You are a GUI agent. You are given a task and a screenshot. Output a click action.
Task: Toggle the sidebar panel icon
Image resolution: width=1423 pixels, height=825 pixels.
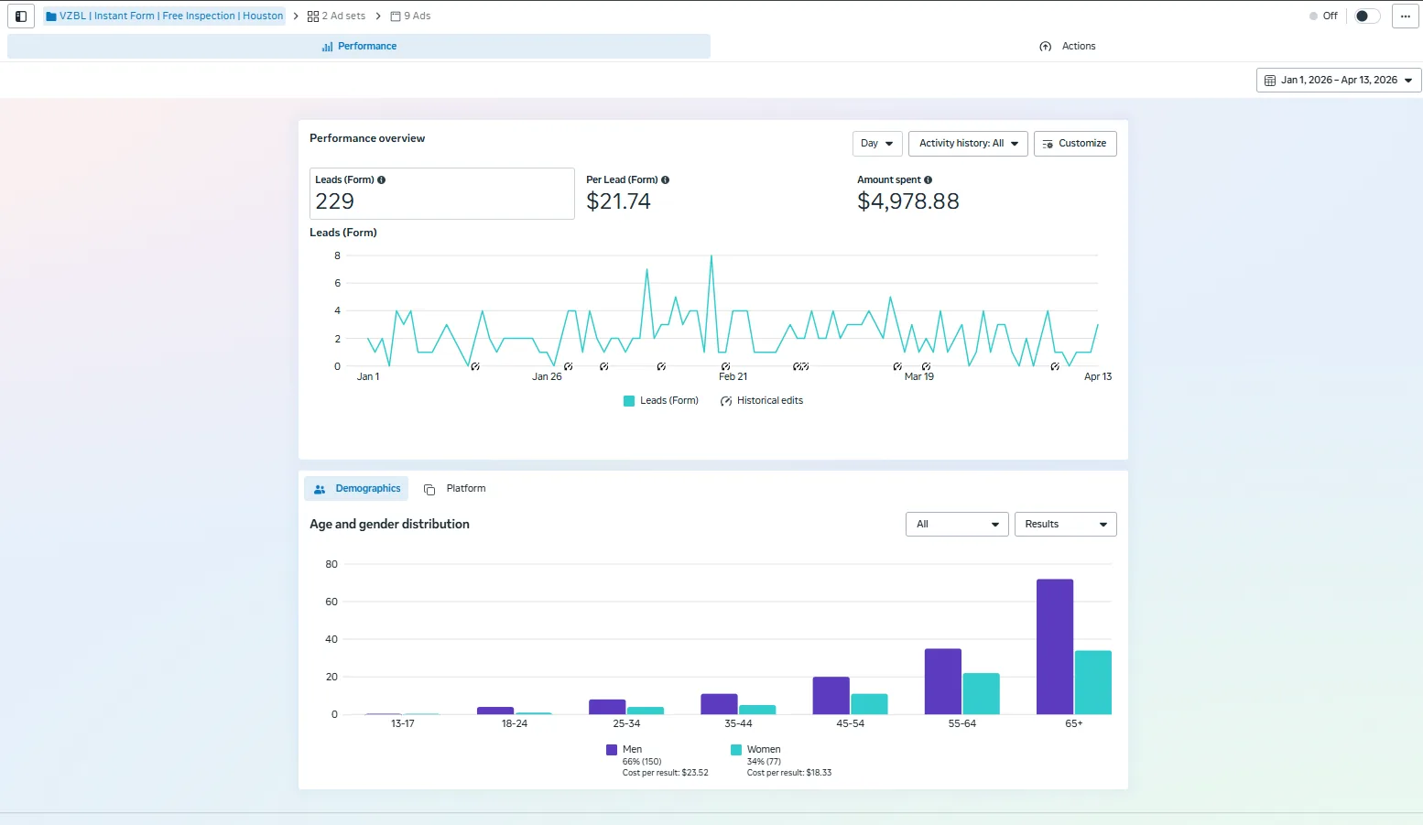click(21, 16)
